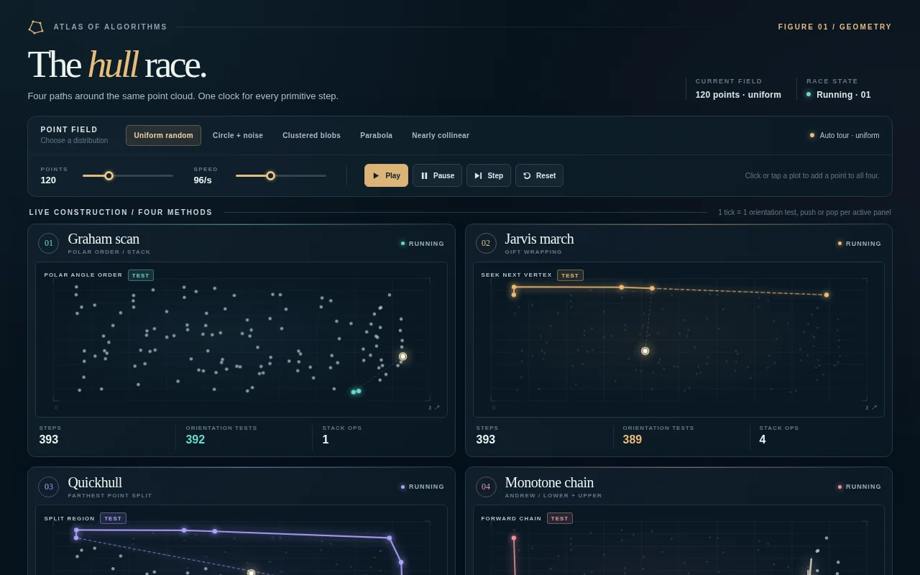Viewport: 920px width, 575px height.
Task: Click Jarvis march orientation tests value 389
Action: [632, 439]
